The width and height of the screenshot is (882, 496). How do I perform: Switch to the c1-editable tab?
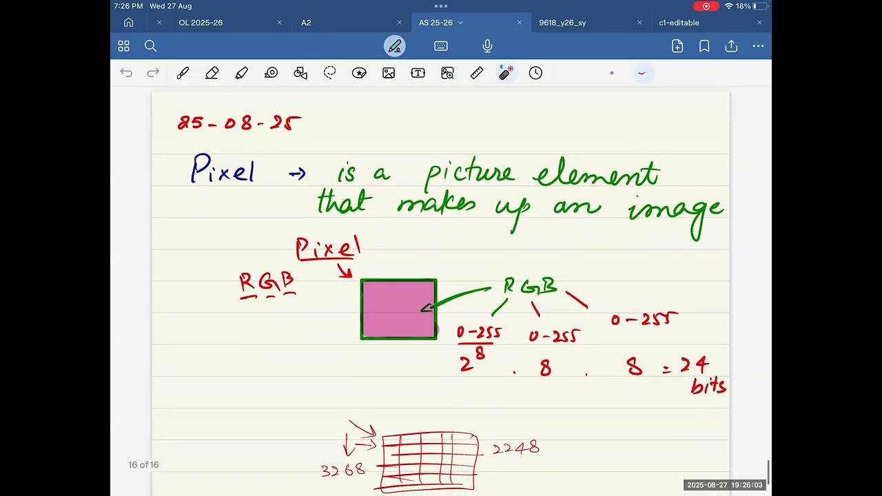(x=679, y=23)
